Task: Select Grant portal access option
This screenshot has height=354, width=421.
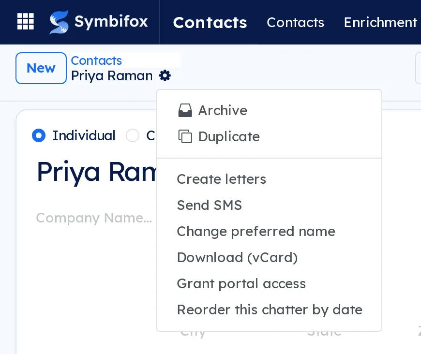Action: pyautogui.click(x=269, y=284)
